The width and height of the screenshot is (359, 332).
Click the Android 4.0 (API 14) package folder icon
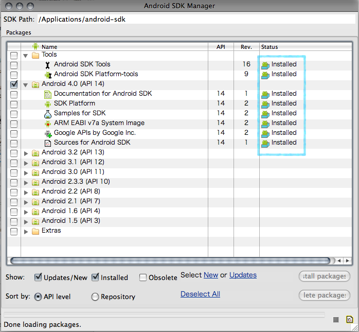click(x=35, y=85)
